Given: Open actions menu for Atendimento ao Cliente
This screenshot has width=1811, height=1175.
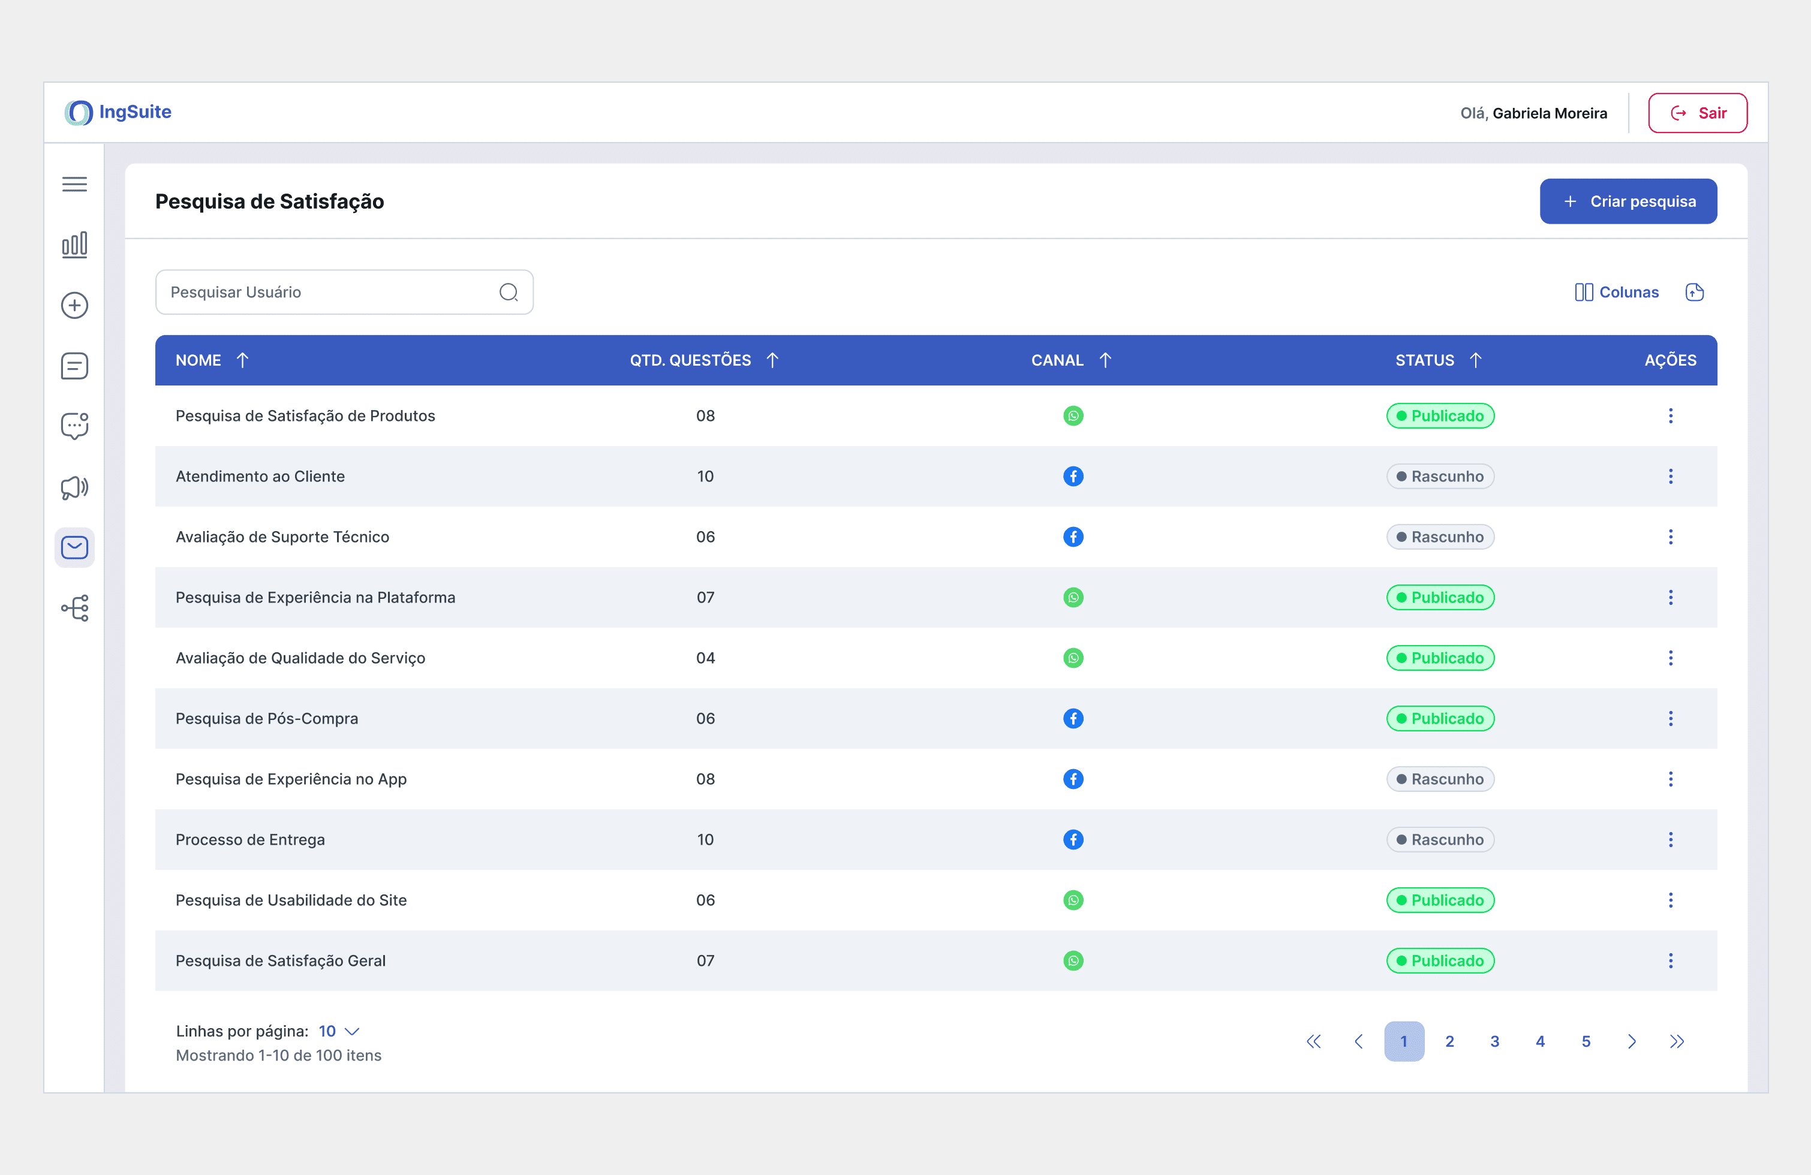Looking at the screenshot, I should tap(1670, 476).
